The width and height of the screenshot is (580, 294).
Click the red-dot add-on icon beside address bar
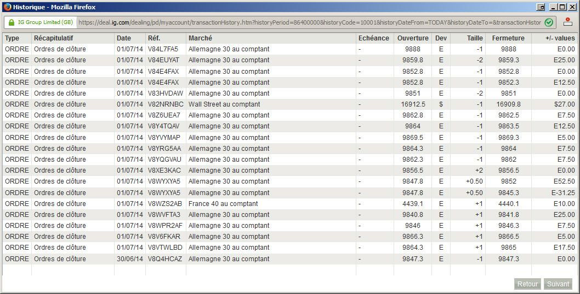coord(568,22)
